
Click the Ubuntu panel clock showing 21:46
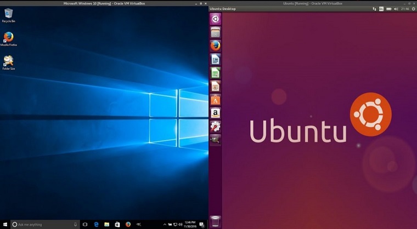[x=405, y=9]
